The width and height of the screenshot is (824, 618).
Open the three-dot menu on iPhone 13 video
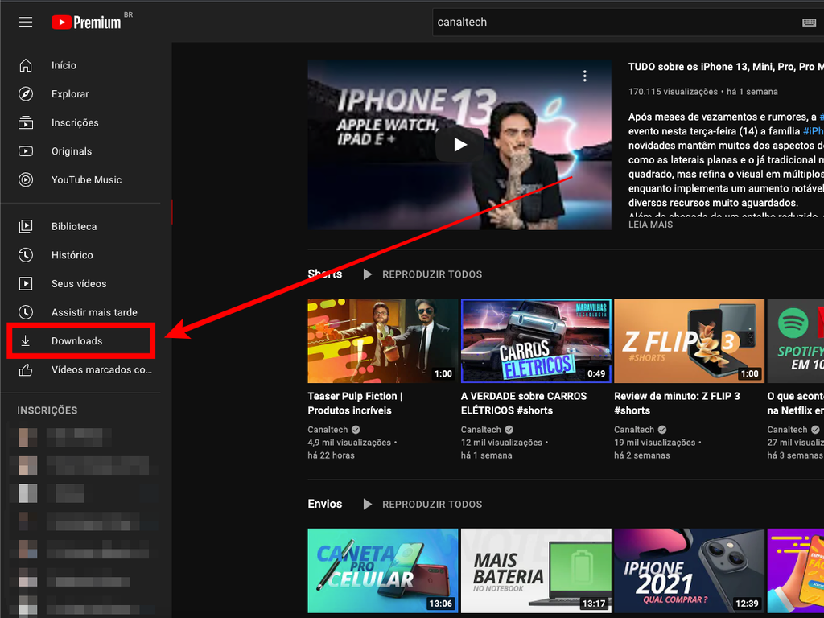coord(584,76)
